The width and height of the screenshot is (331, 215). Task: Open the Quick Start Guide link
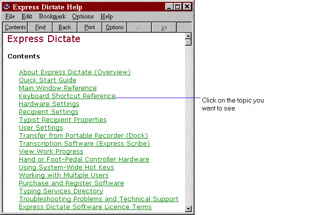(x=48, y=80)
